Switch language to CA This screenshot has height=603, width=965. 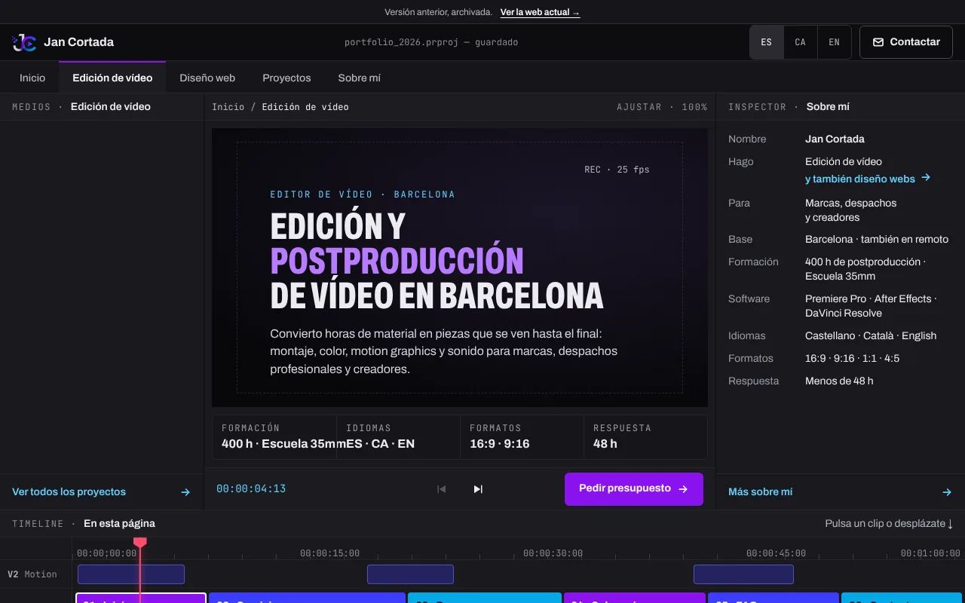tap(801, 42)
